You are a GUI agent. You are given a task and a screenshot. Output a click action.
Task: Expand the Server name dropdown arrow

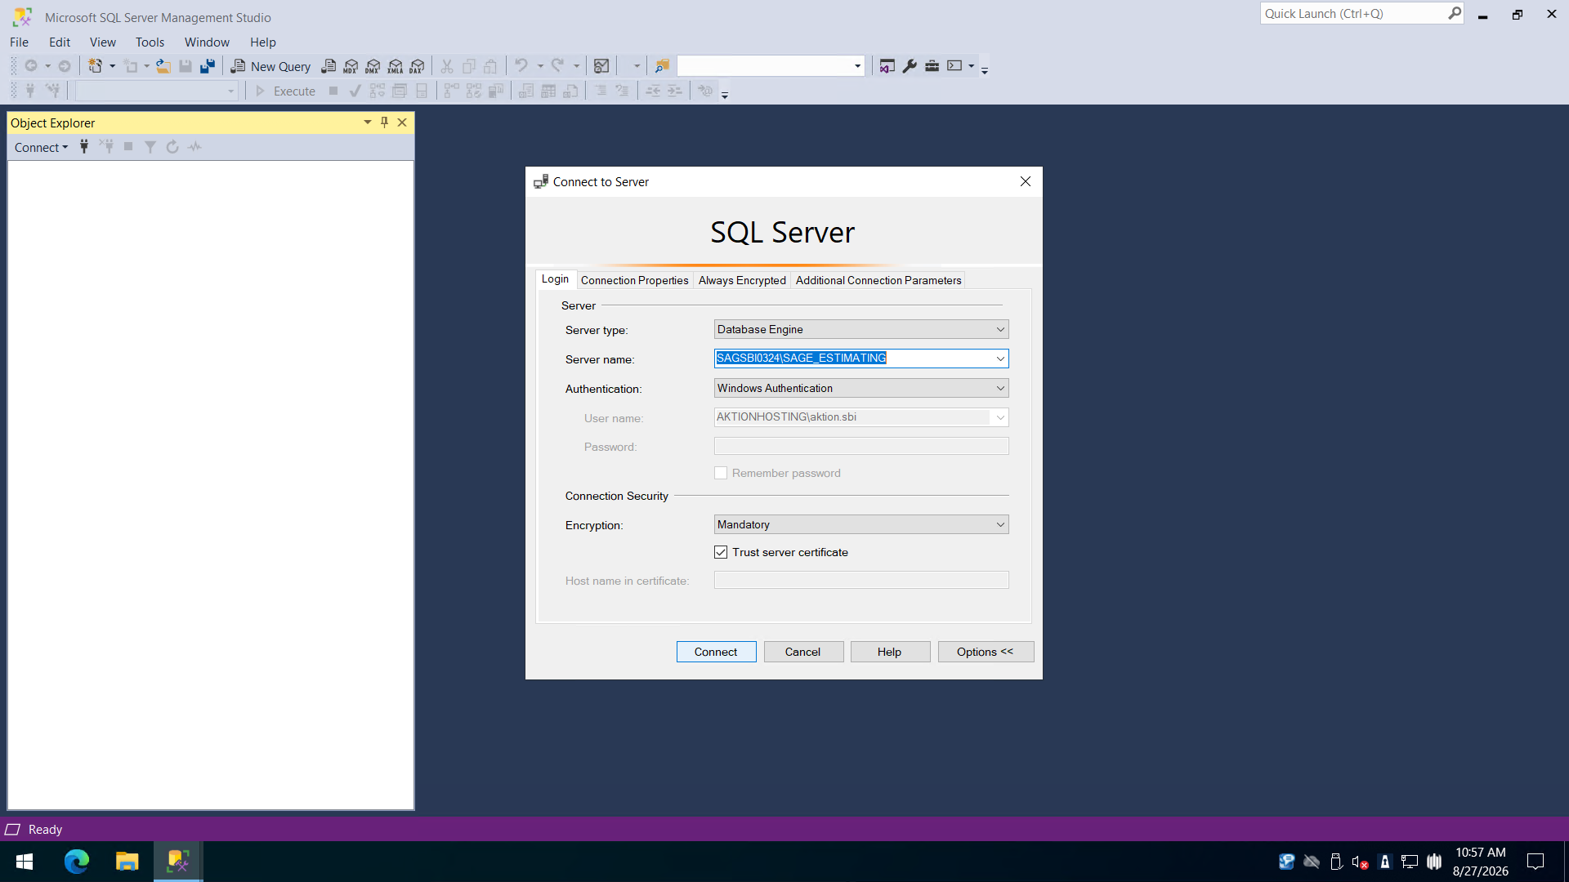pyautogui.click(x=1000, y=359)
